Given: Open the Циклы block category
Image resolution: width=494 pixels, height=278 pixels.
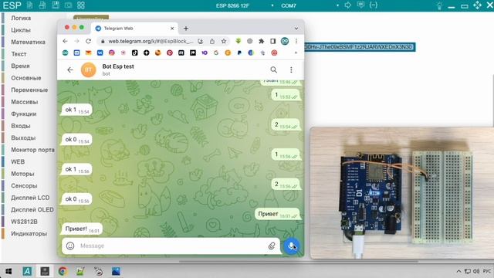Looking at the screenshot, I should [x=21, y=30].
